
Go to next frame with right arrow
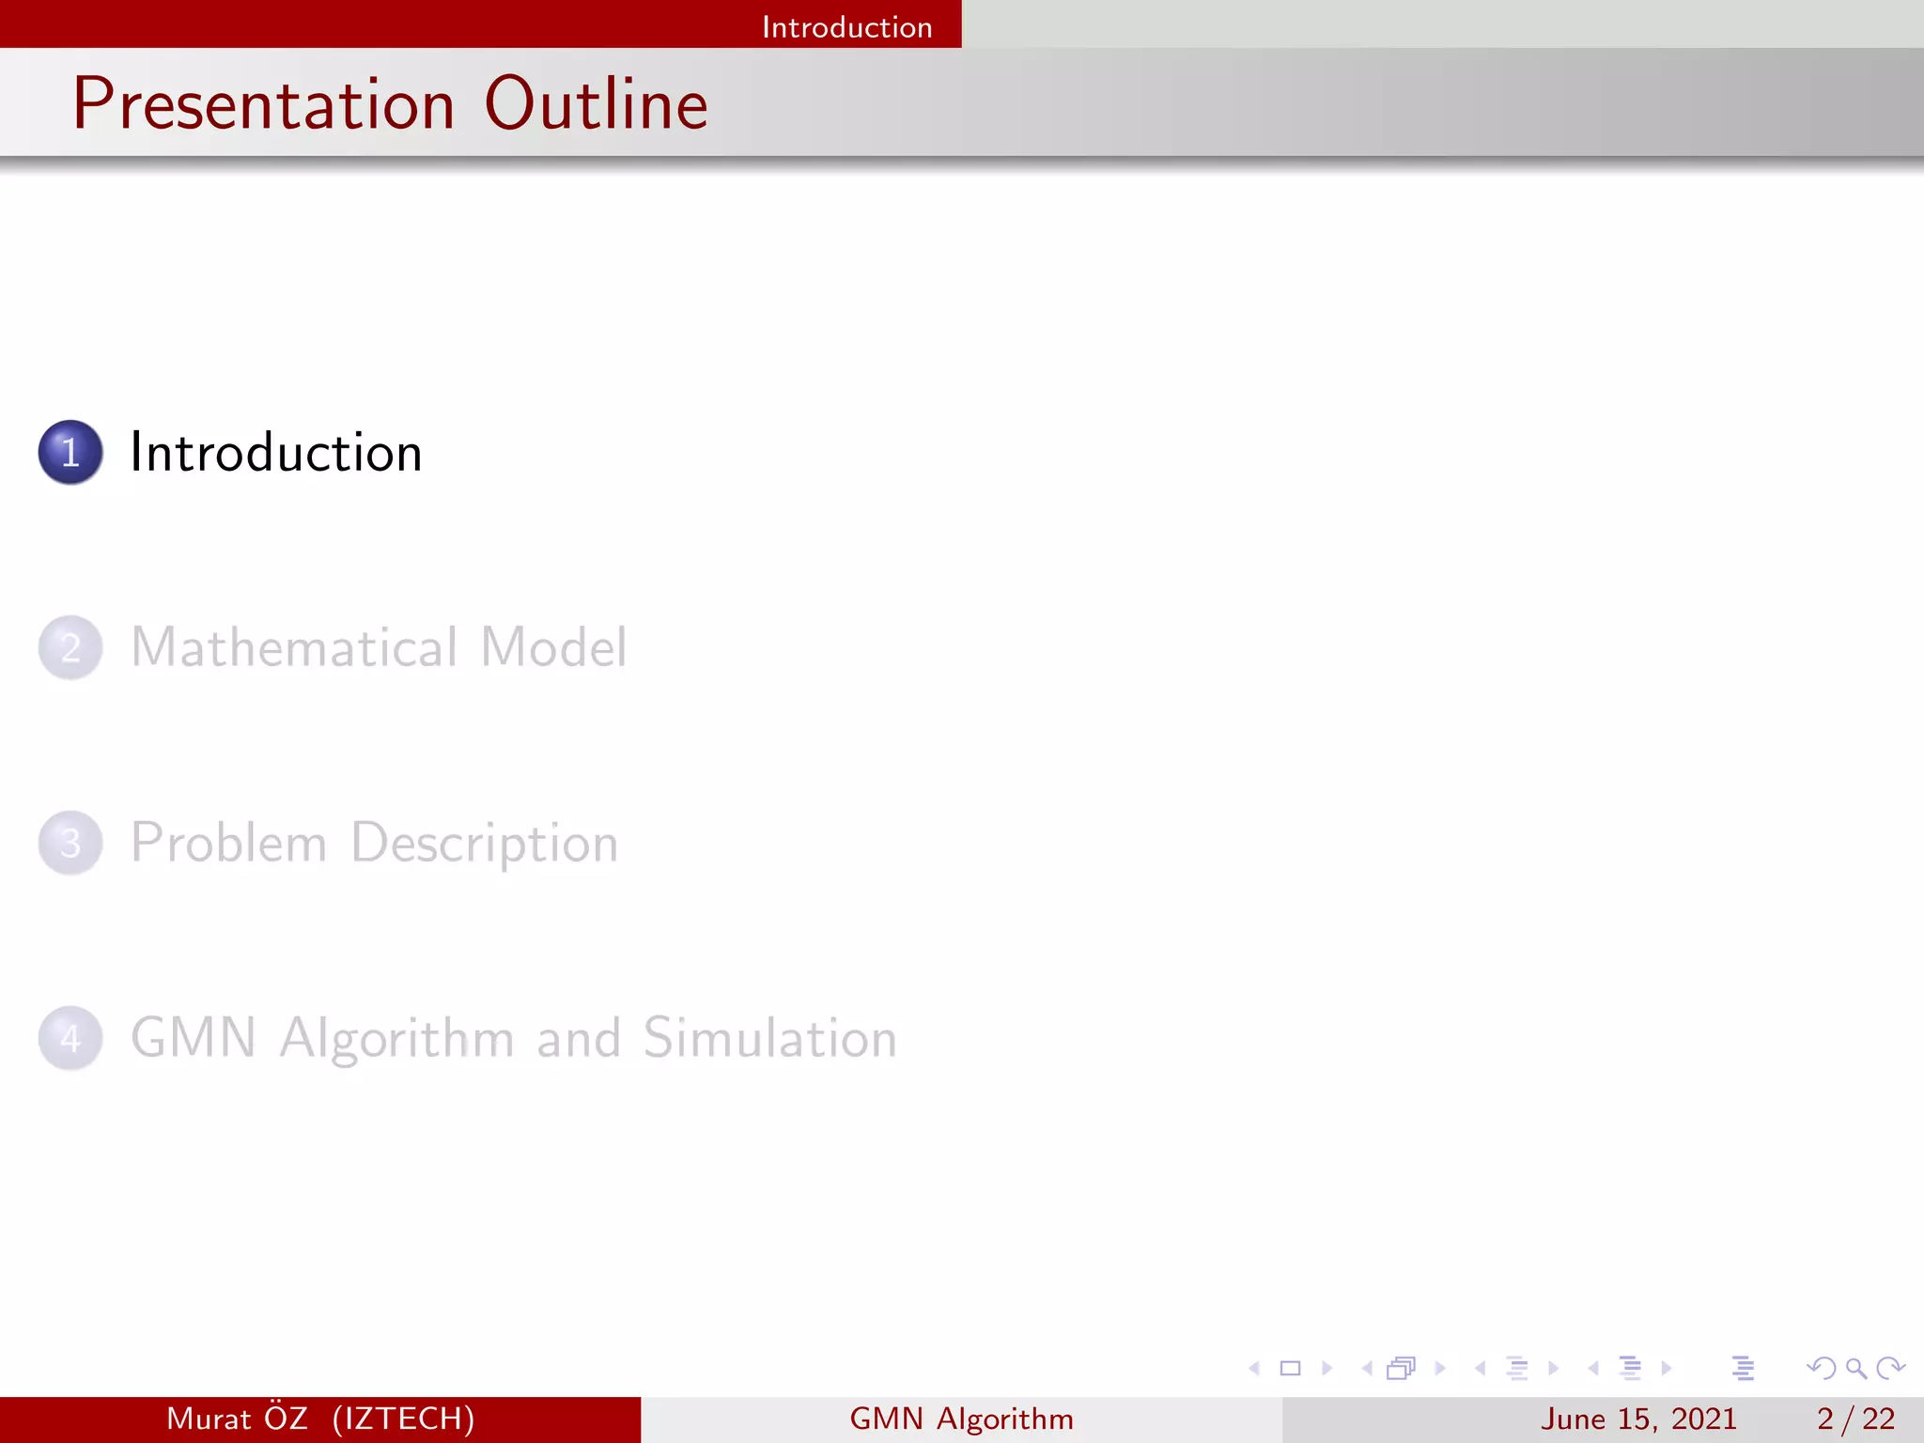(1439, 1369)
